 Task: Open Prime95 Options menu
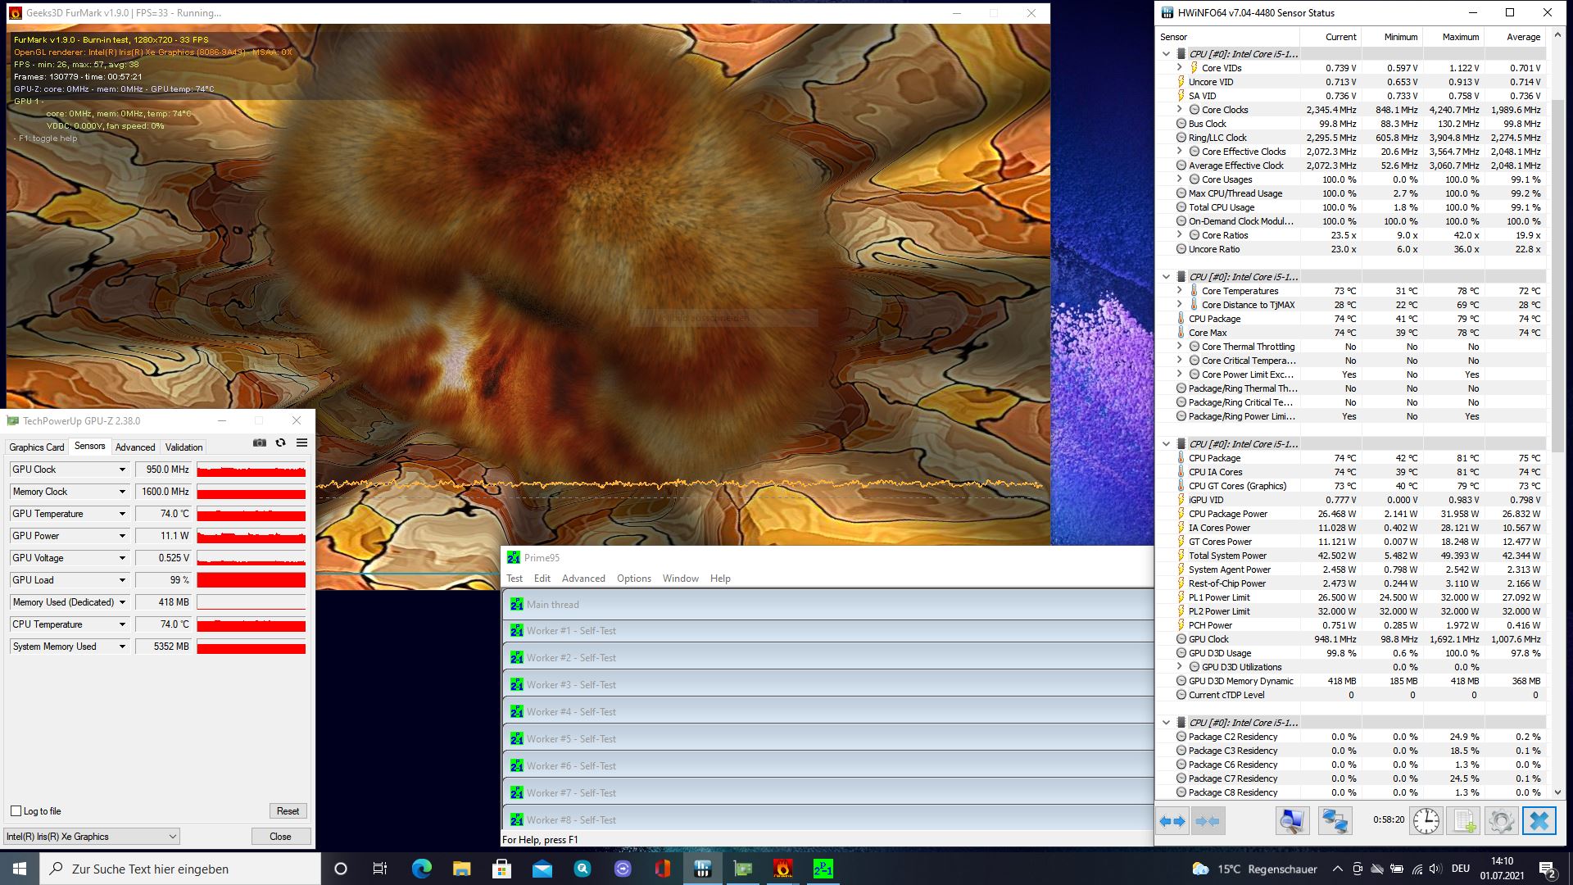click(634, 579)
